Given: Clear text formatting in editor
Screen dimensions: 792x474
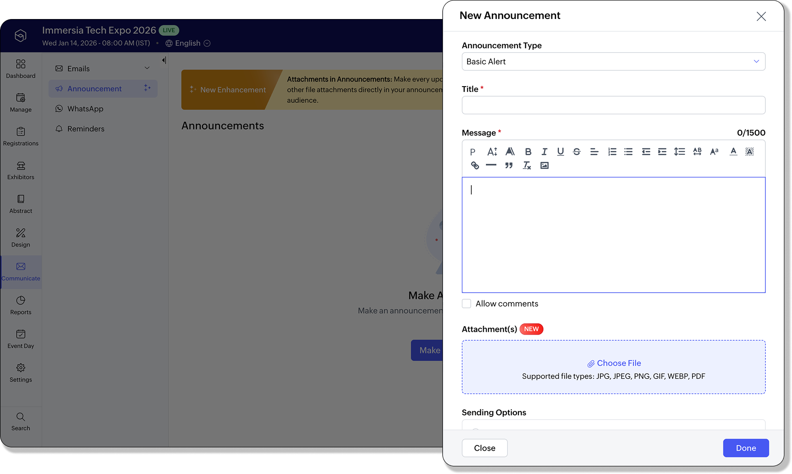Looking at the screenshot, I should click(x=527, y=166).
